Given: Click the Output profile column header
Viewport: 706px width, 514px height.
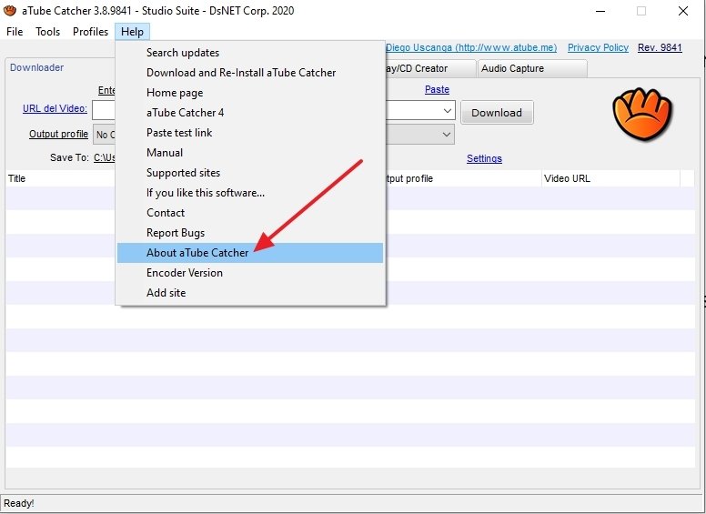Looking at the screenshot, I should point(463,178).
